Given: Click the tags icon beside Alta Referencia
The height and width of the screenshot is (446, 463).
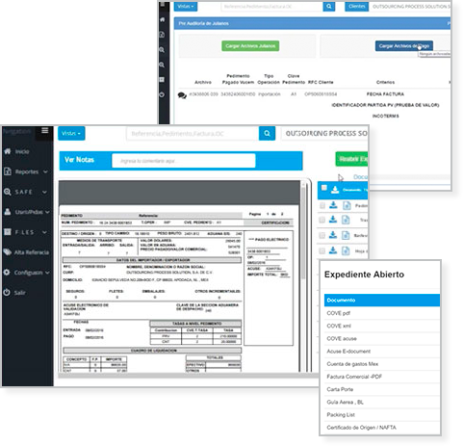Looking at the screenshot, I should click(x=8, y=252).
